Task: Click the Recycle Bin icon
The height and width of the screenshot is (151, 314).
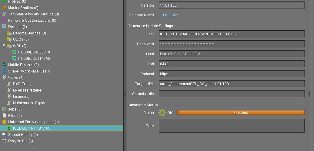Action: pyautogui.click(x=4, y=141)
